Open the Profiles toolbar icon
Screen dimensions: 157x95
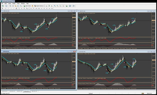click(x=6, y=6)
